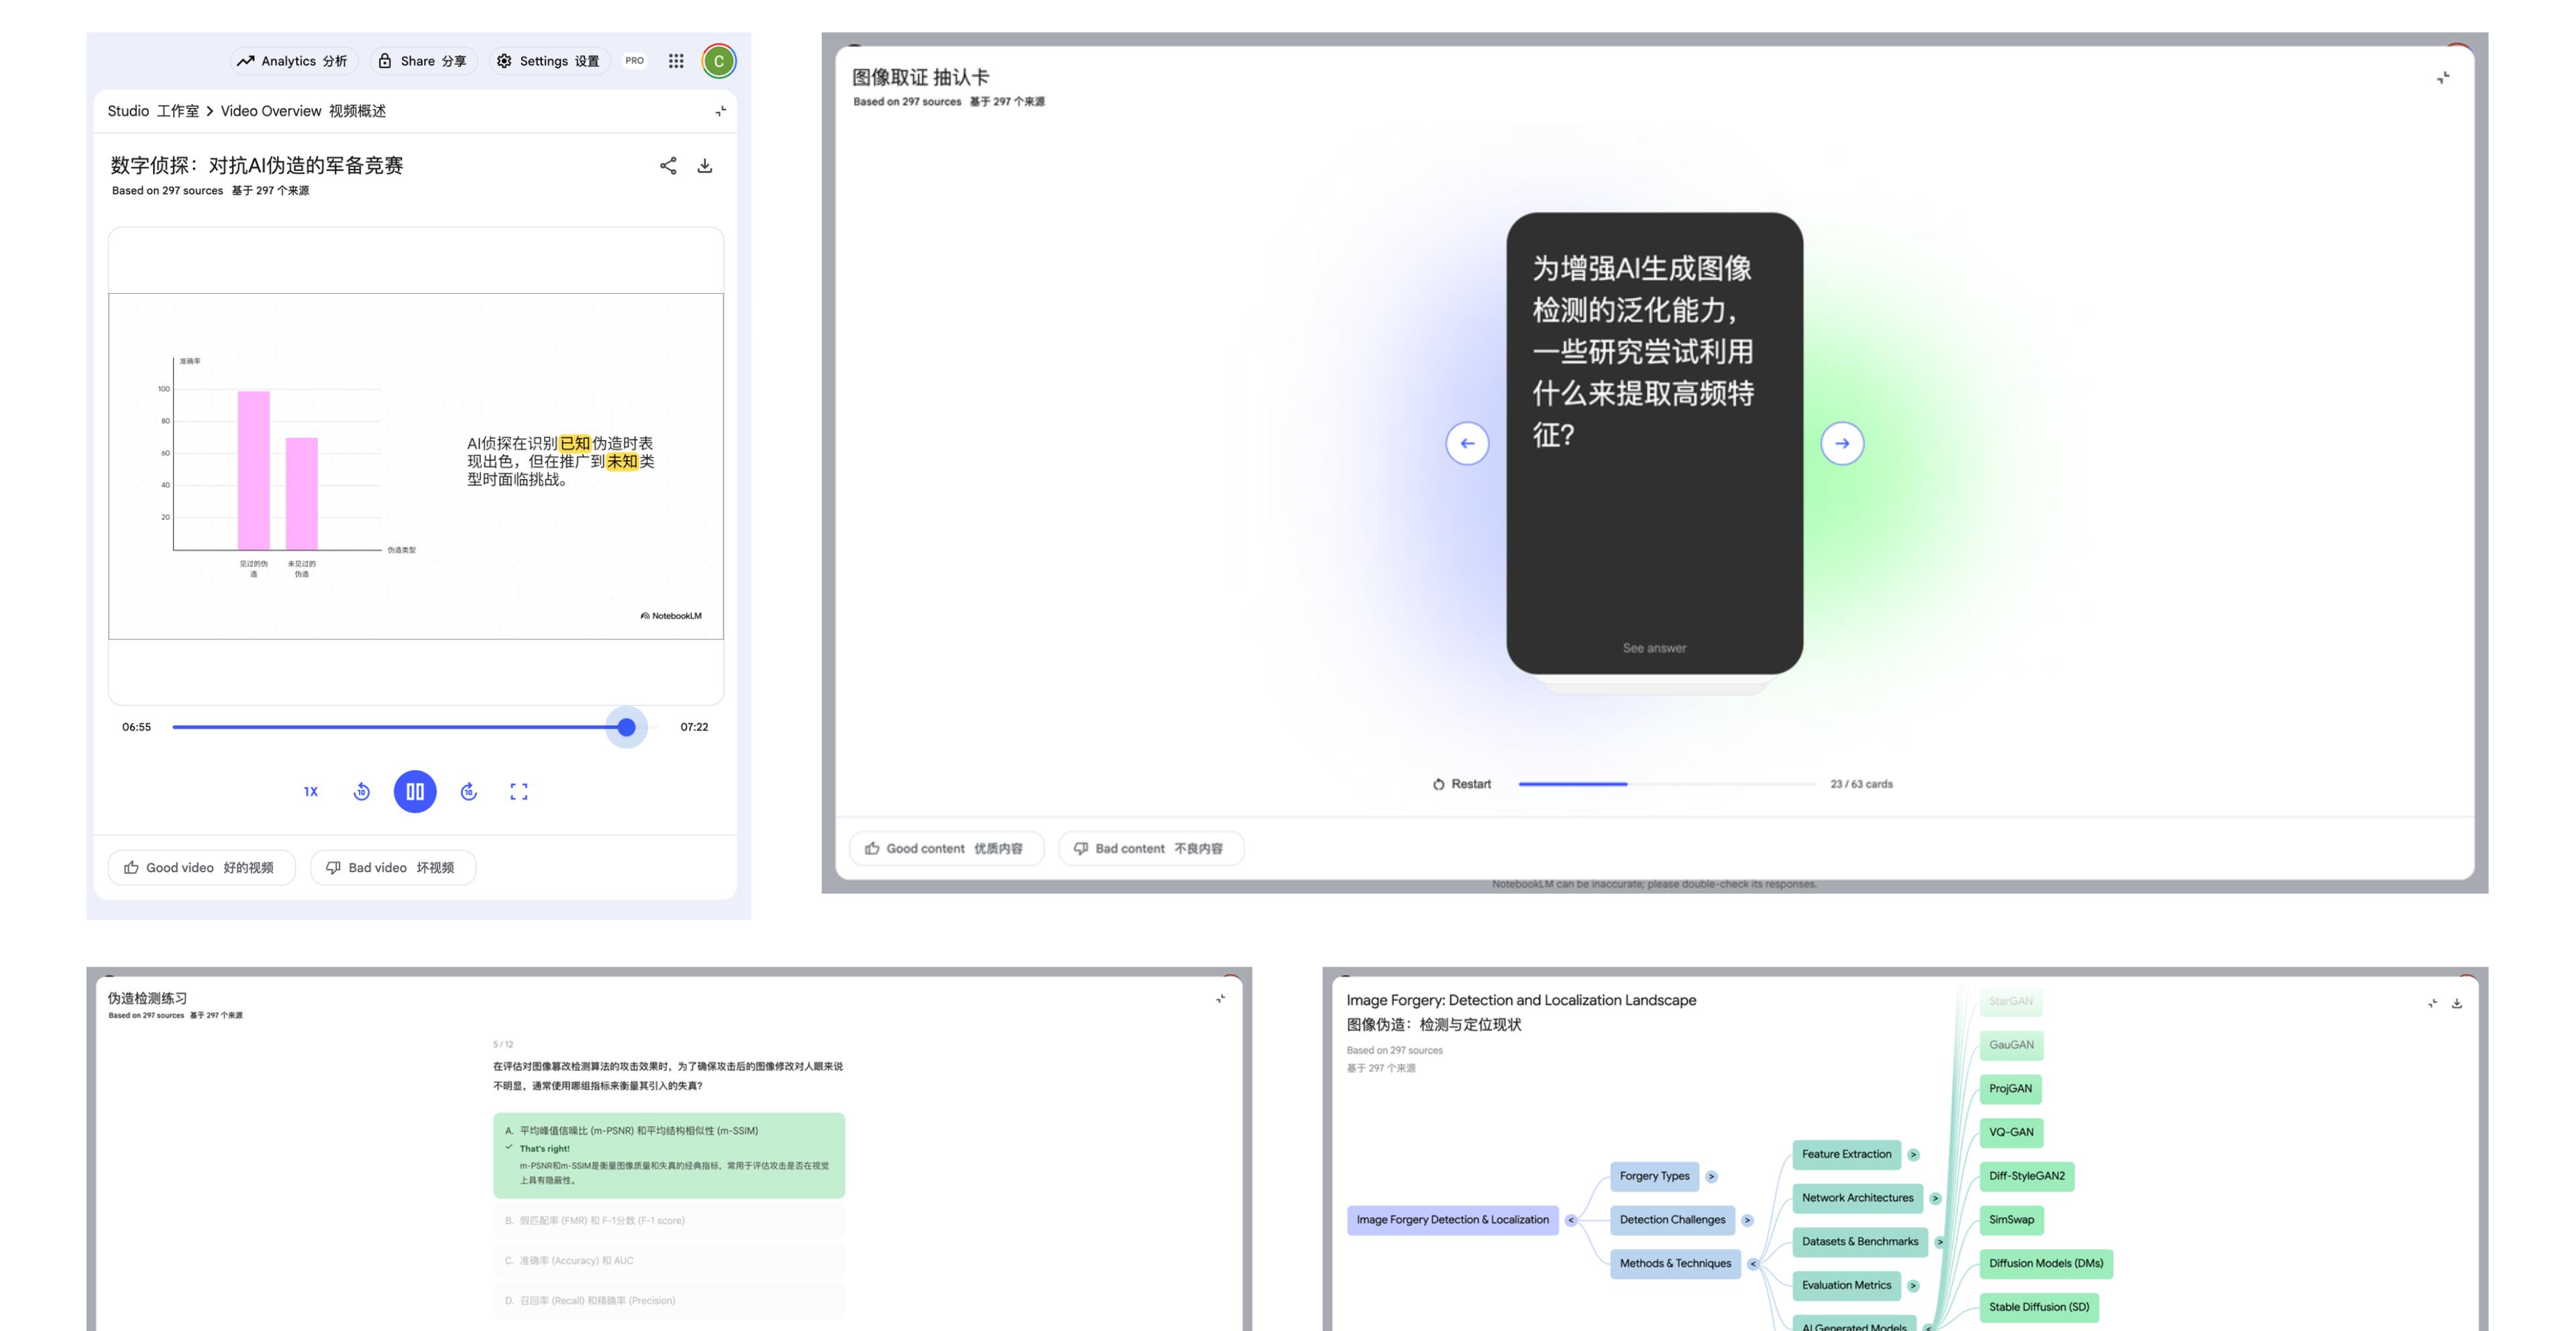Skip the video forward 10 seconds
The image size is (2576, 1331).
[x=468, y=791]
